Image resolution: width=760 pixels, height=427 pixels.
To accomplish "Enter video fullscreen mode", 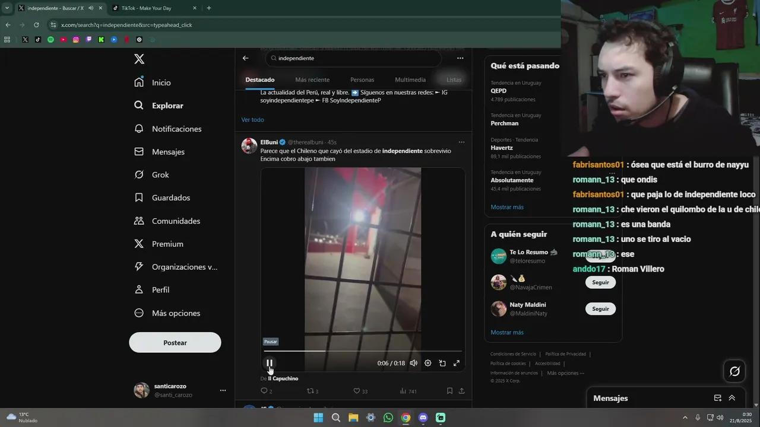I will [x=457, y=363].
